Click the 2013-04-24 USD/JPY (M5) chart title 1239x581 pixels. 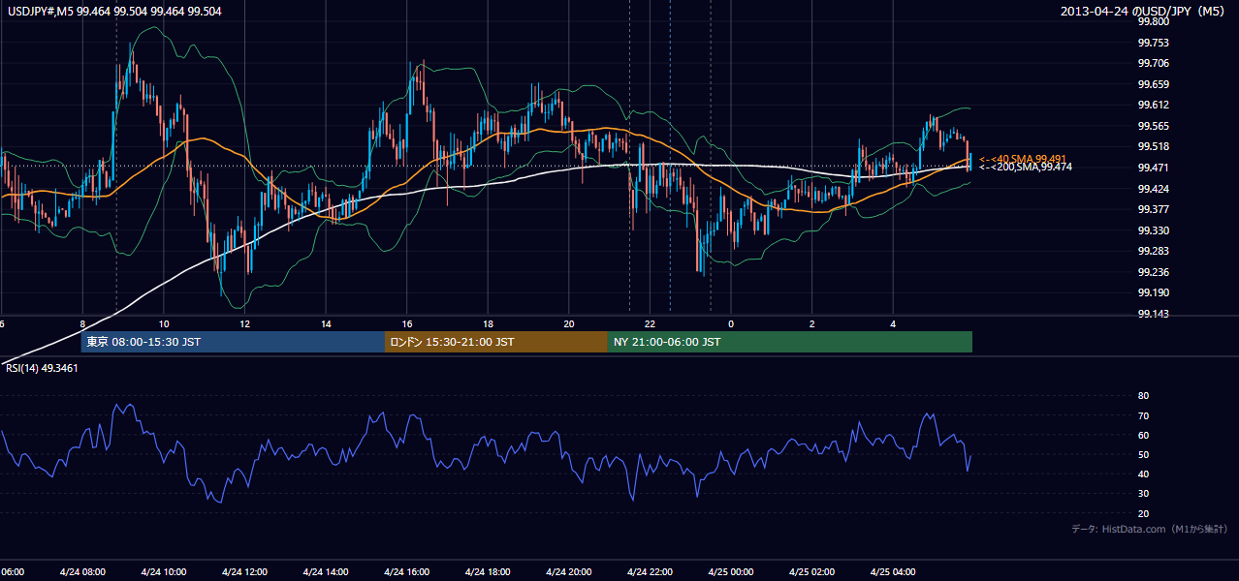click(x=1144, y=11)
